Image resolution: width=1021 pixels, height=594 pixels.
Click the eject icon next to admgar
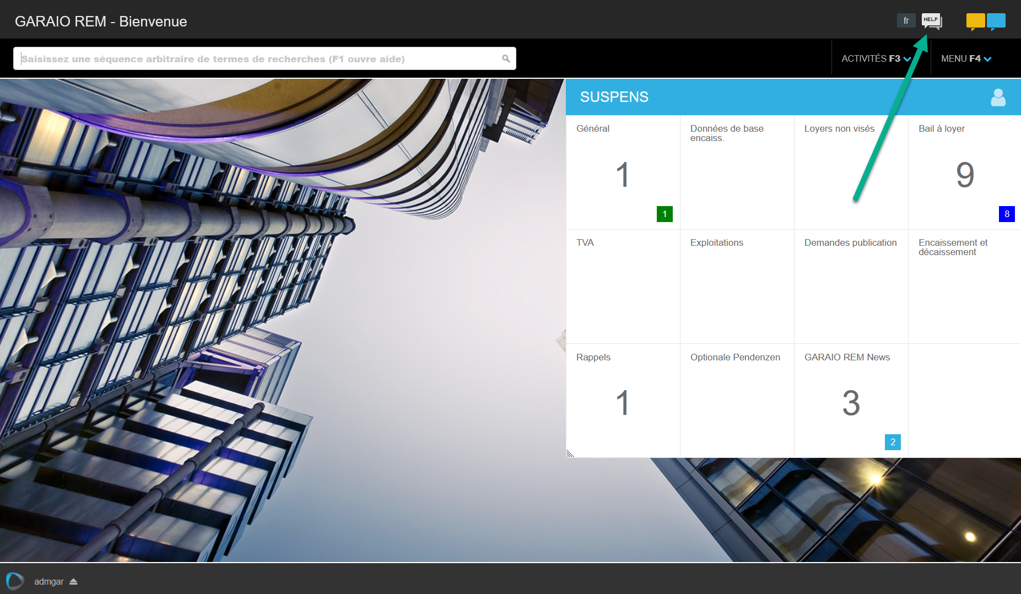coord(73,582)
